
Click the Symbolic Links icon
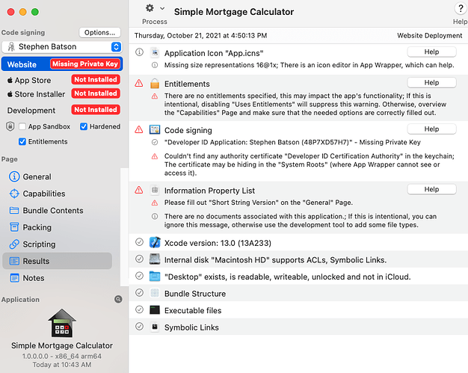coord(155,327)
